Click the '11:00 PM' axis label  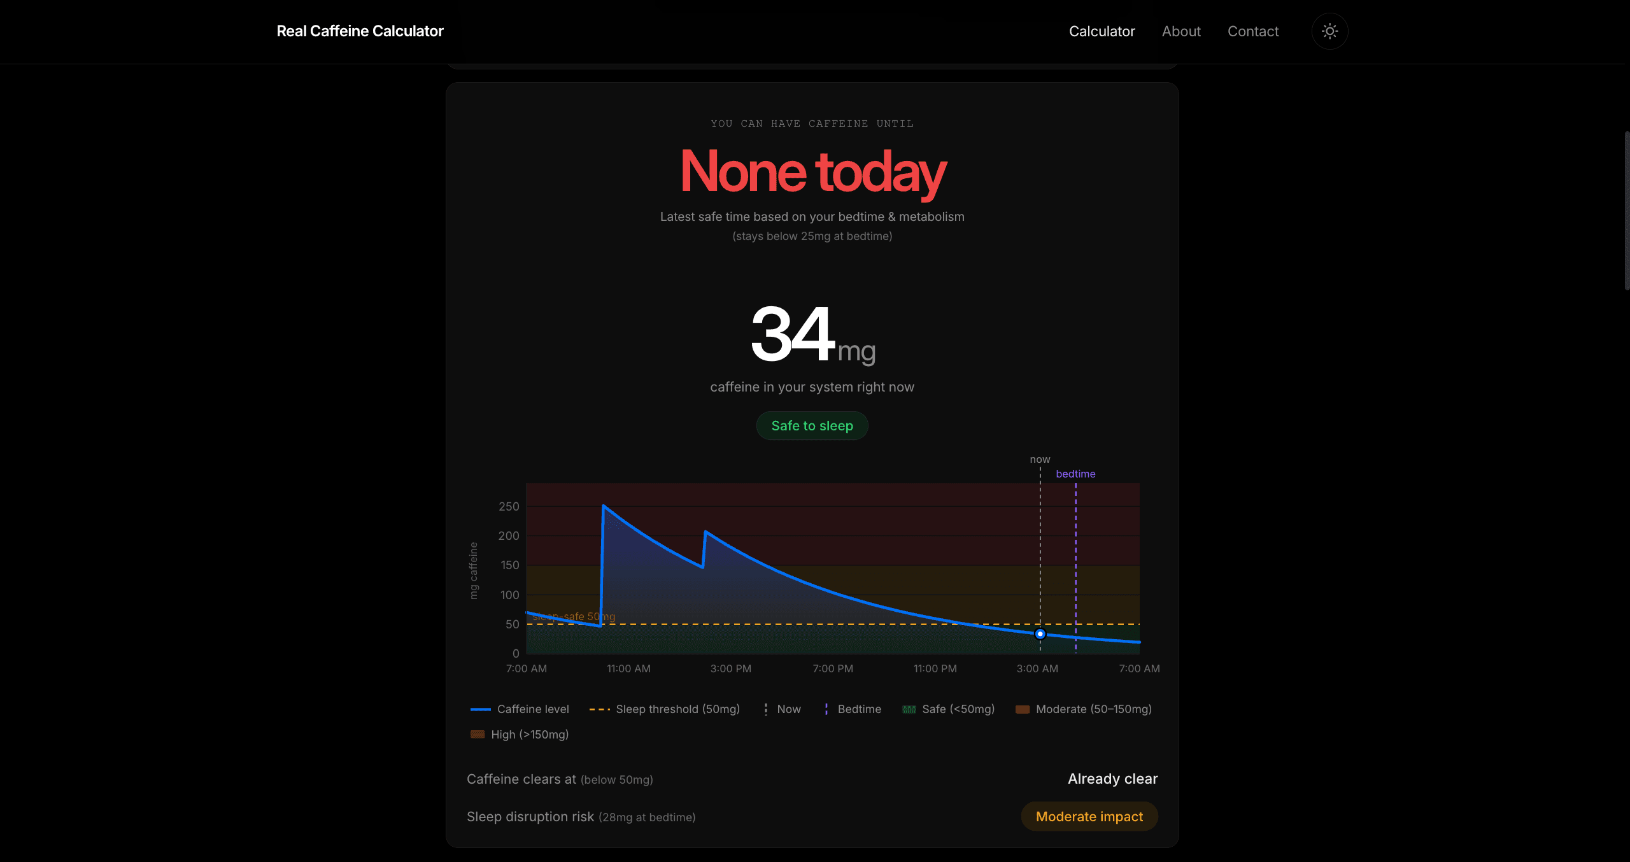pos(935,668)
